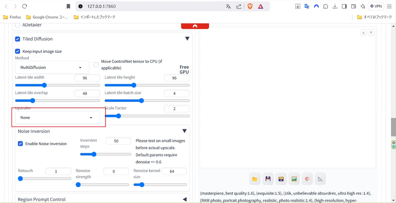
Task: Click the Free GPU button
Action: 184,69
